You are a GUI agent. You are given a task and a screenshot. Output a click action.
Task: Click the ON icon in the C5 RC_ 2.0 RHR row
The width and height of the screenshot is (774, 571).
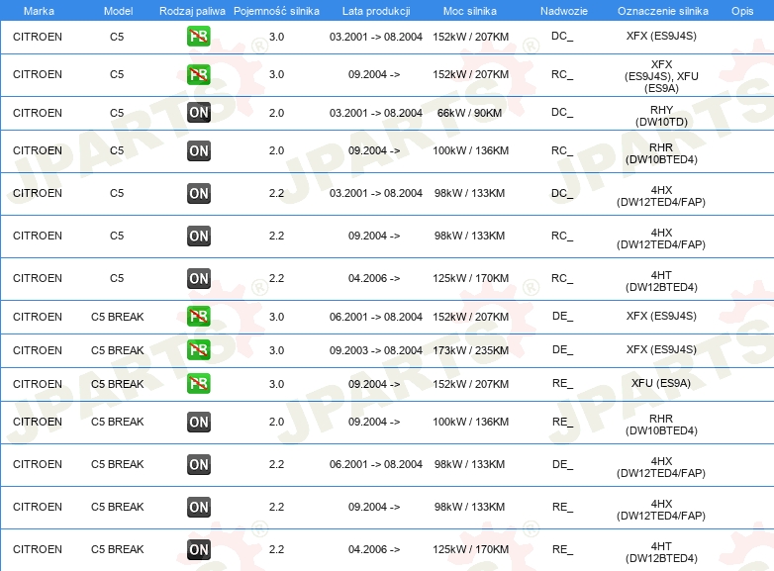[x=198, y=150]
